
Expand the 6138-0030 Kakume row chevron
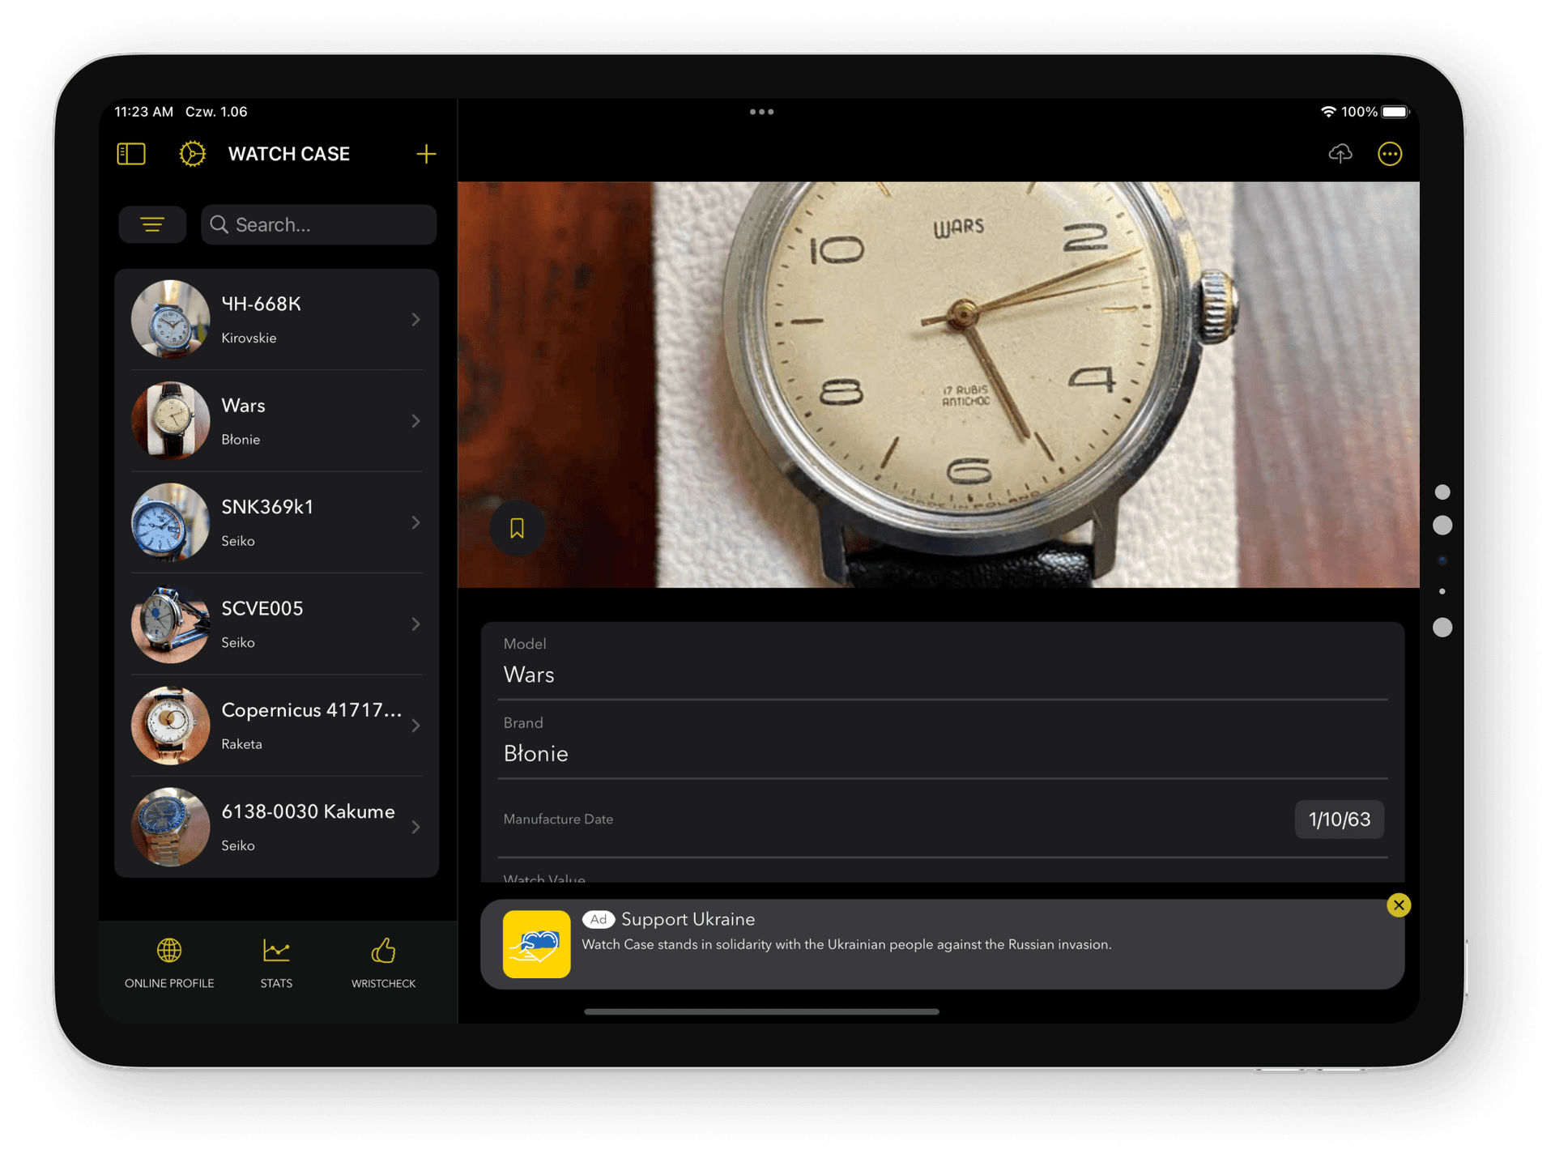(415, 828)
